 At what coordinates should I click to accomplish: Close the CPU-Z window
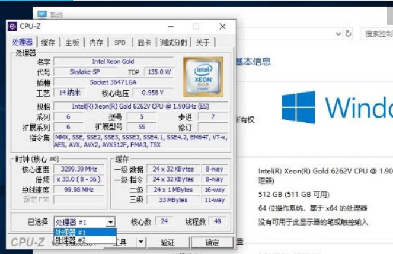point(222,26)
